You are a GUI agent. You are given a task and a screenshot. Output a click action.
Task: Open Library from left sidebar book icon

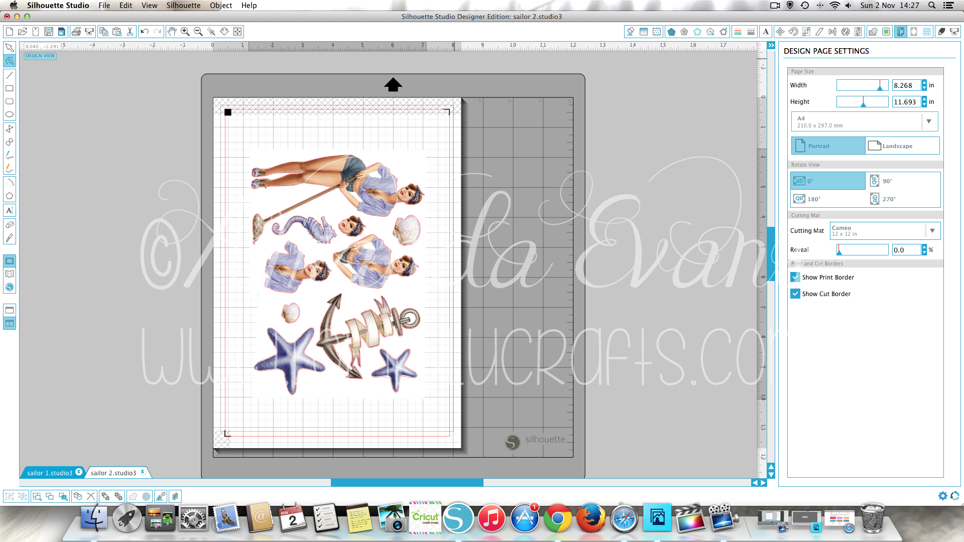point(10,274)
